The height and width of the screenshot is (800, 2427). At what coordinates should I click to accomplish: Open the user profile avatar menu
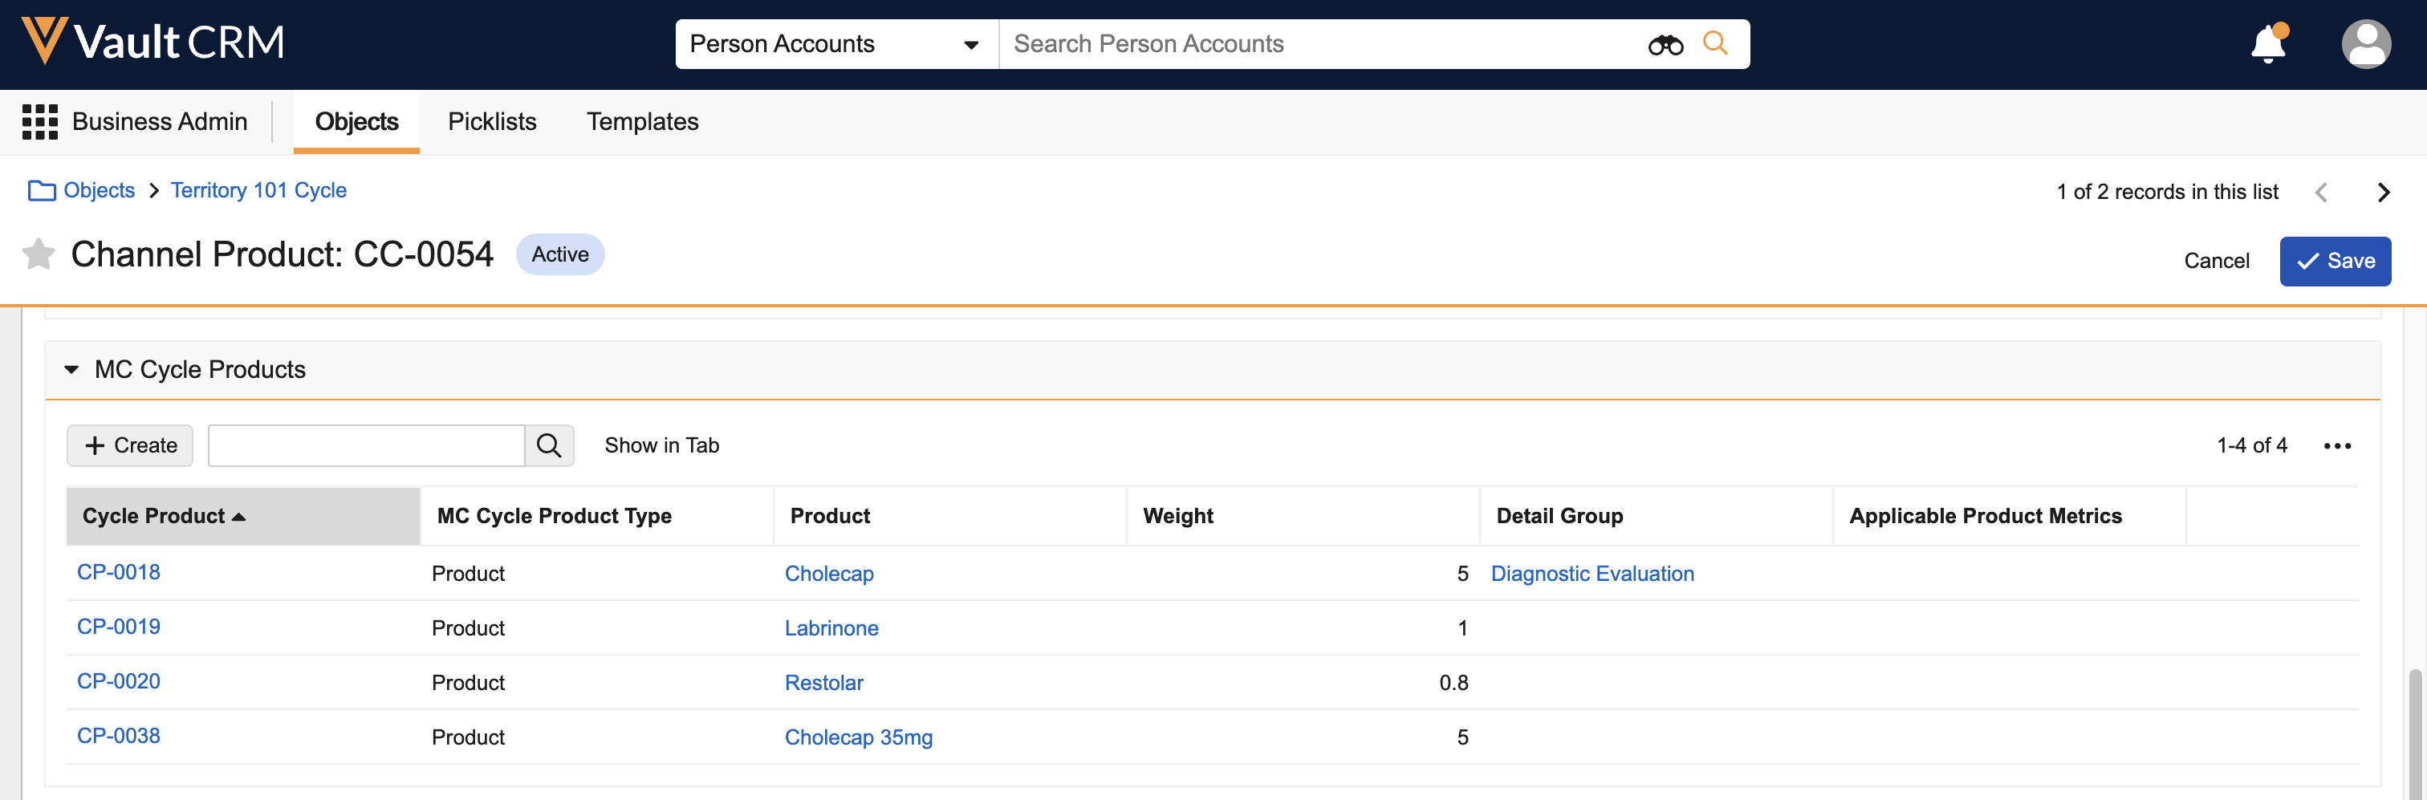point(2365,44)
